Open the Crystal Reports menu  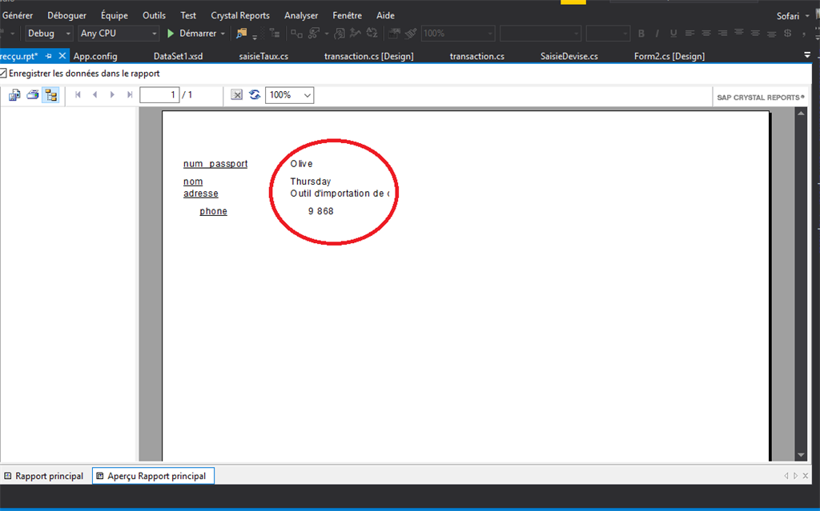click(240, 16)
